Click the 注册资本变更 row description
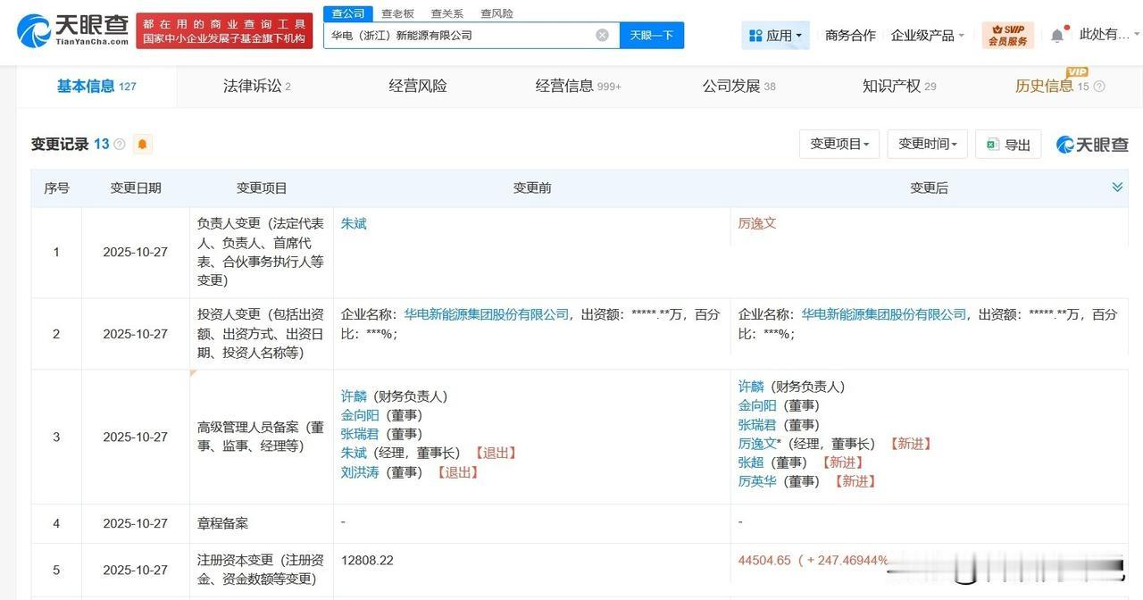The height and width of the screenshot is (600, 1143). [261, 570]
